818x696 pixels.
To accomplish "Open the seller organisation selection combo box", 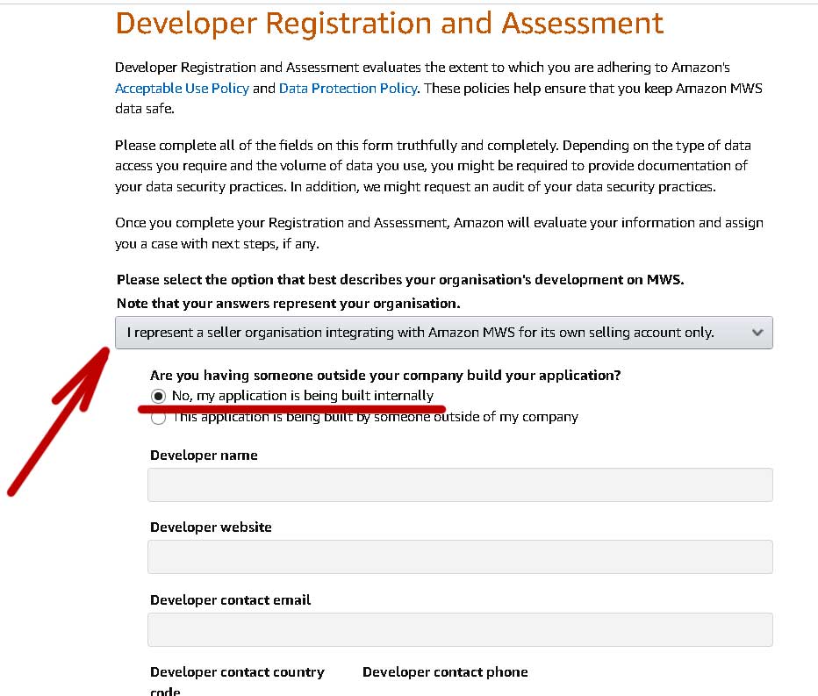I will coord(443,333).
